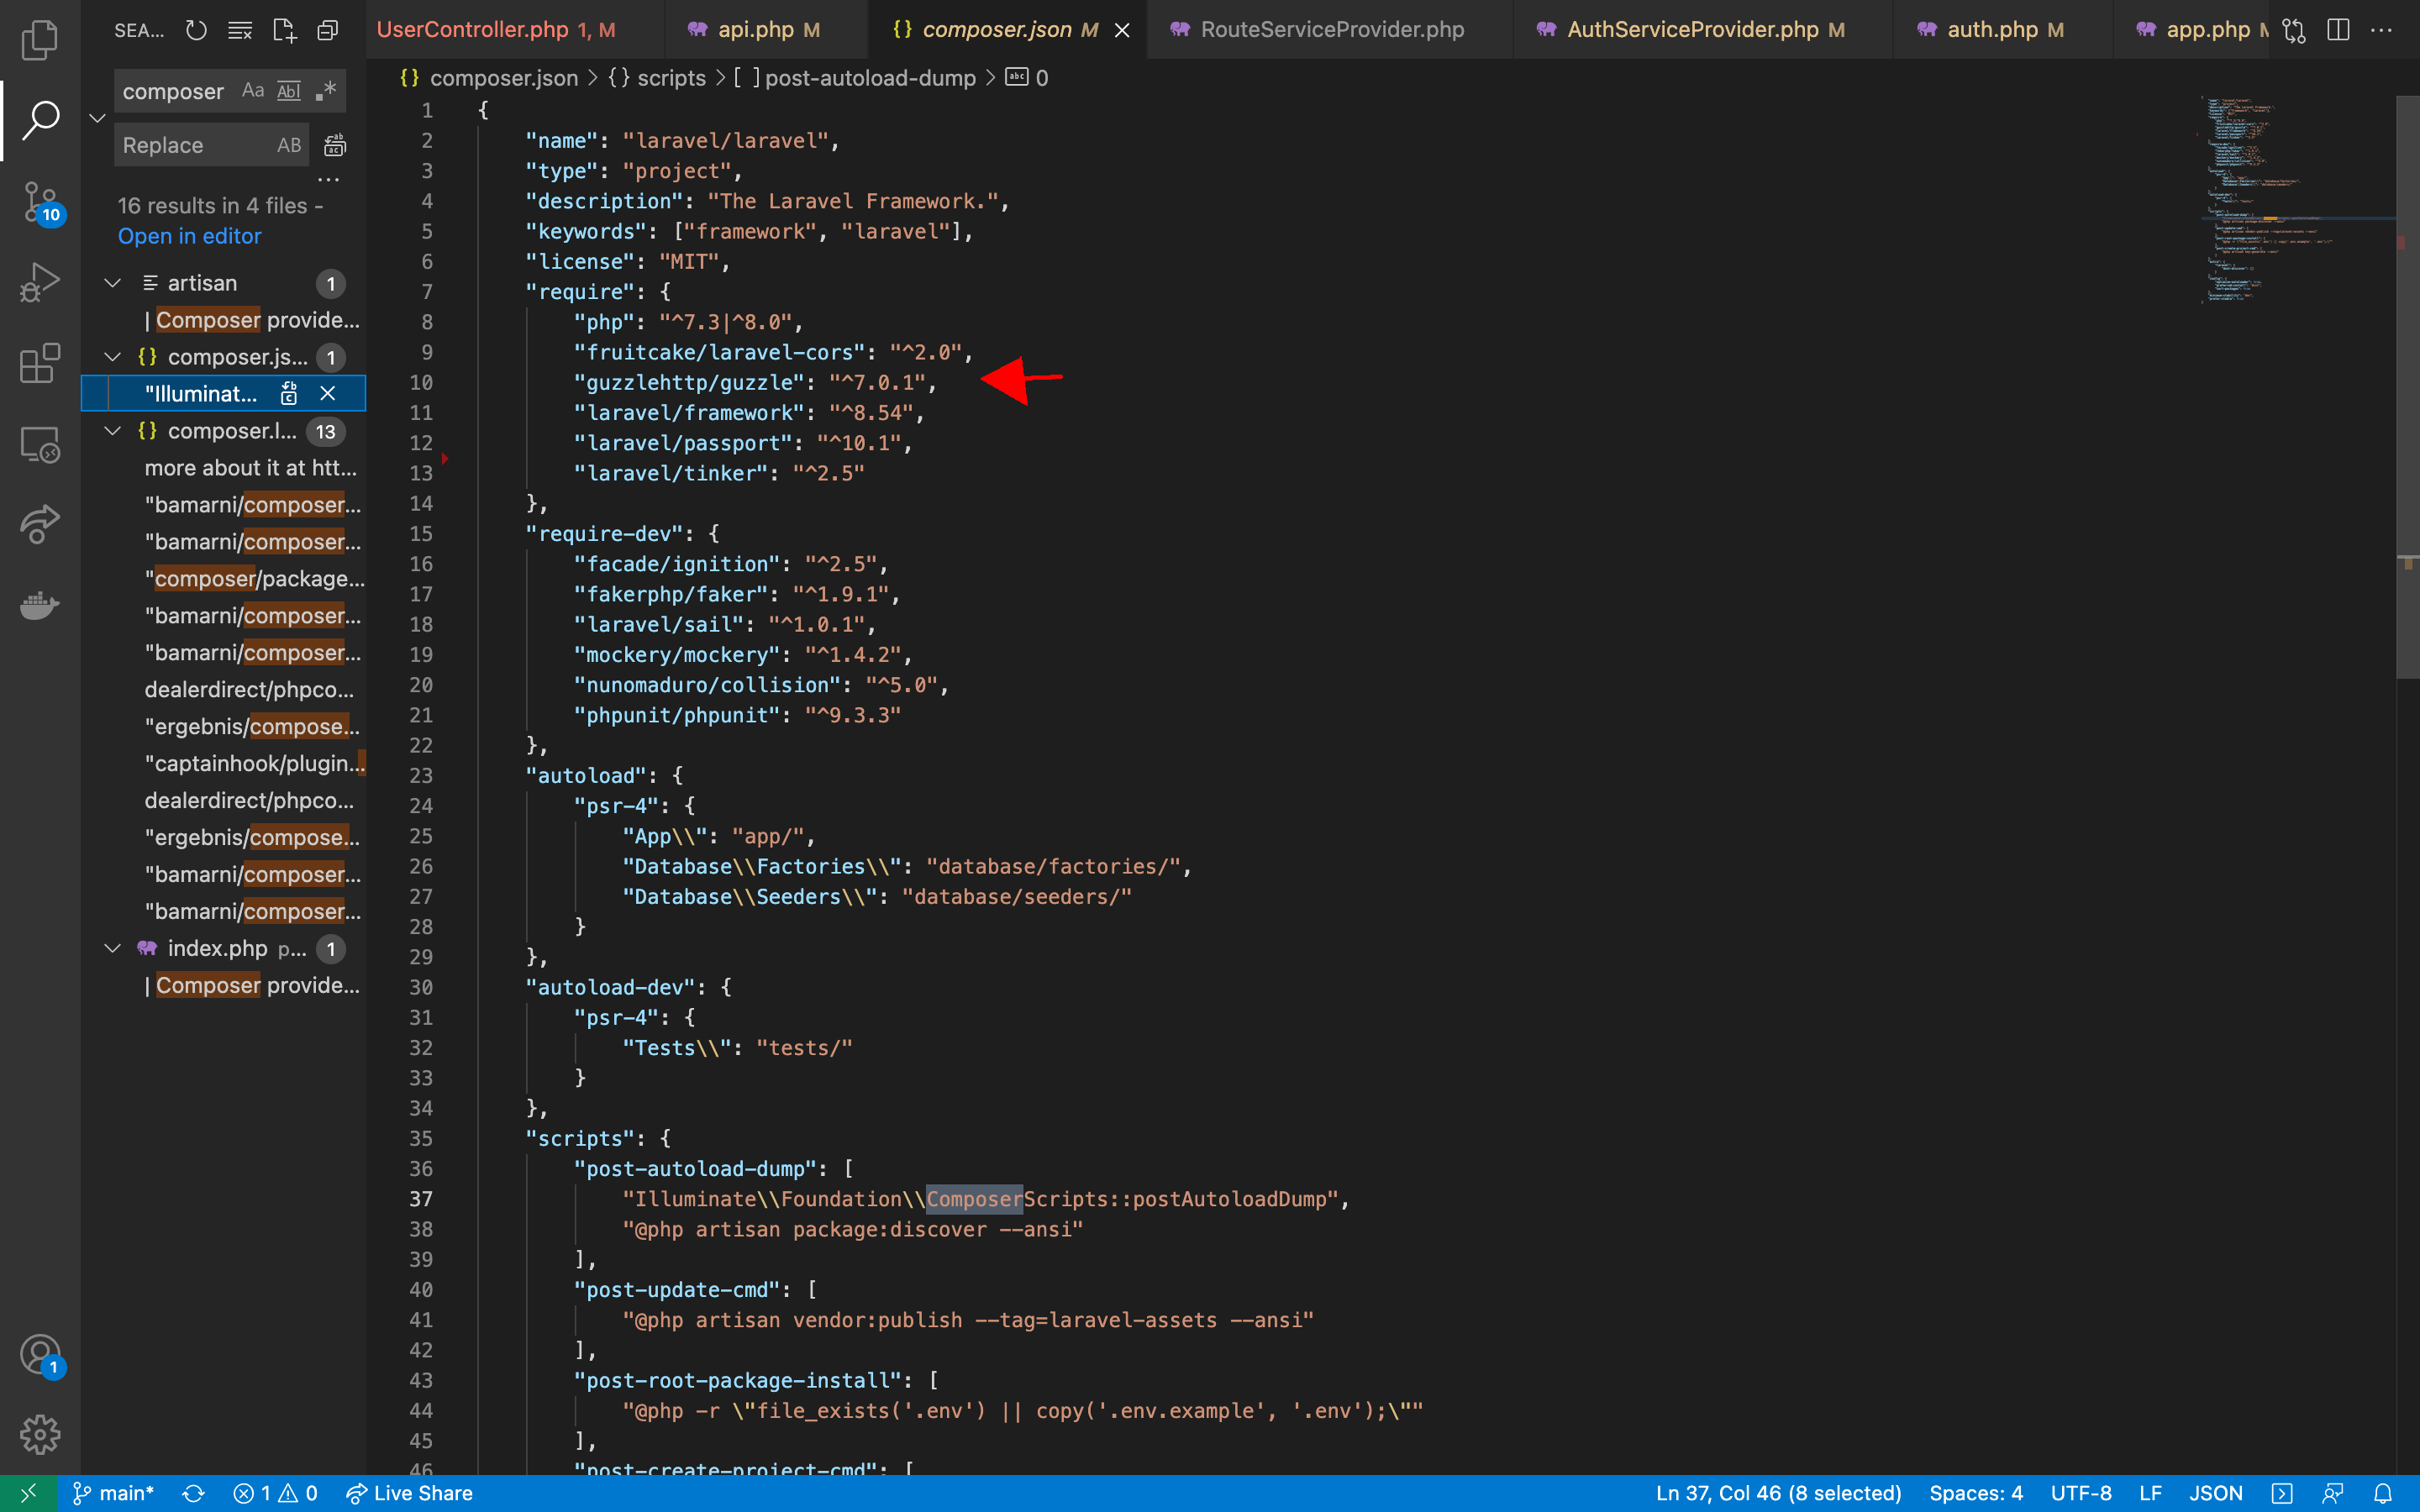This screenshot has width=2420, height=1512.
Task: Click the Replace All icon
Action: (x=335, y=145)
